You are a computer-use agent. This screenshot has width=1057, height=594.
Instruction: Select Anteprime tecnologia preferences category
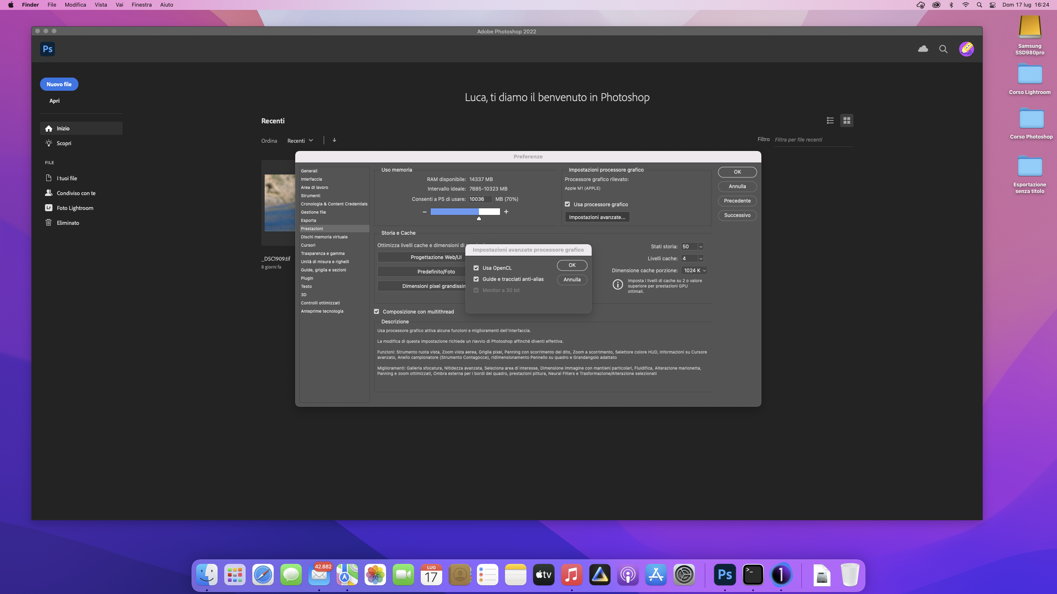click(x=334, y=311)
